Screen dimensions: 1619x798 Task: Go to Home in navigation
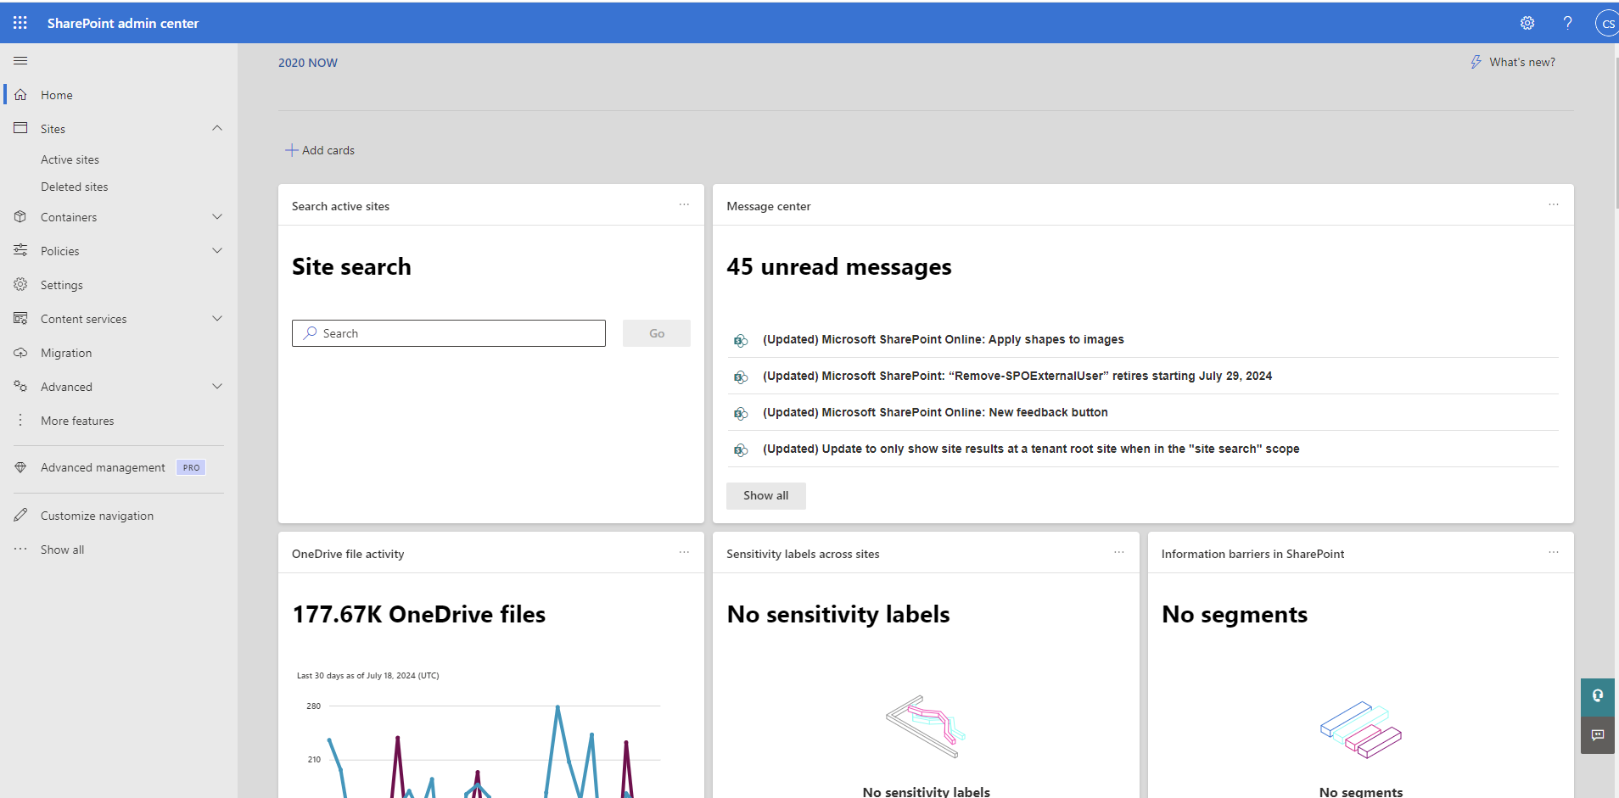pyautogui.click(x=119, y=95)
